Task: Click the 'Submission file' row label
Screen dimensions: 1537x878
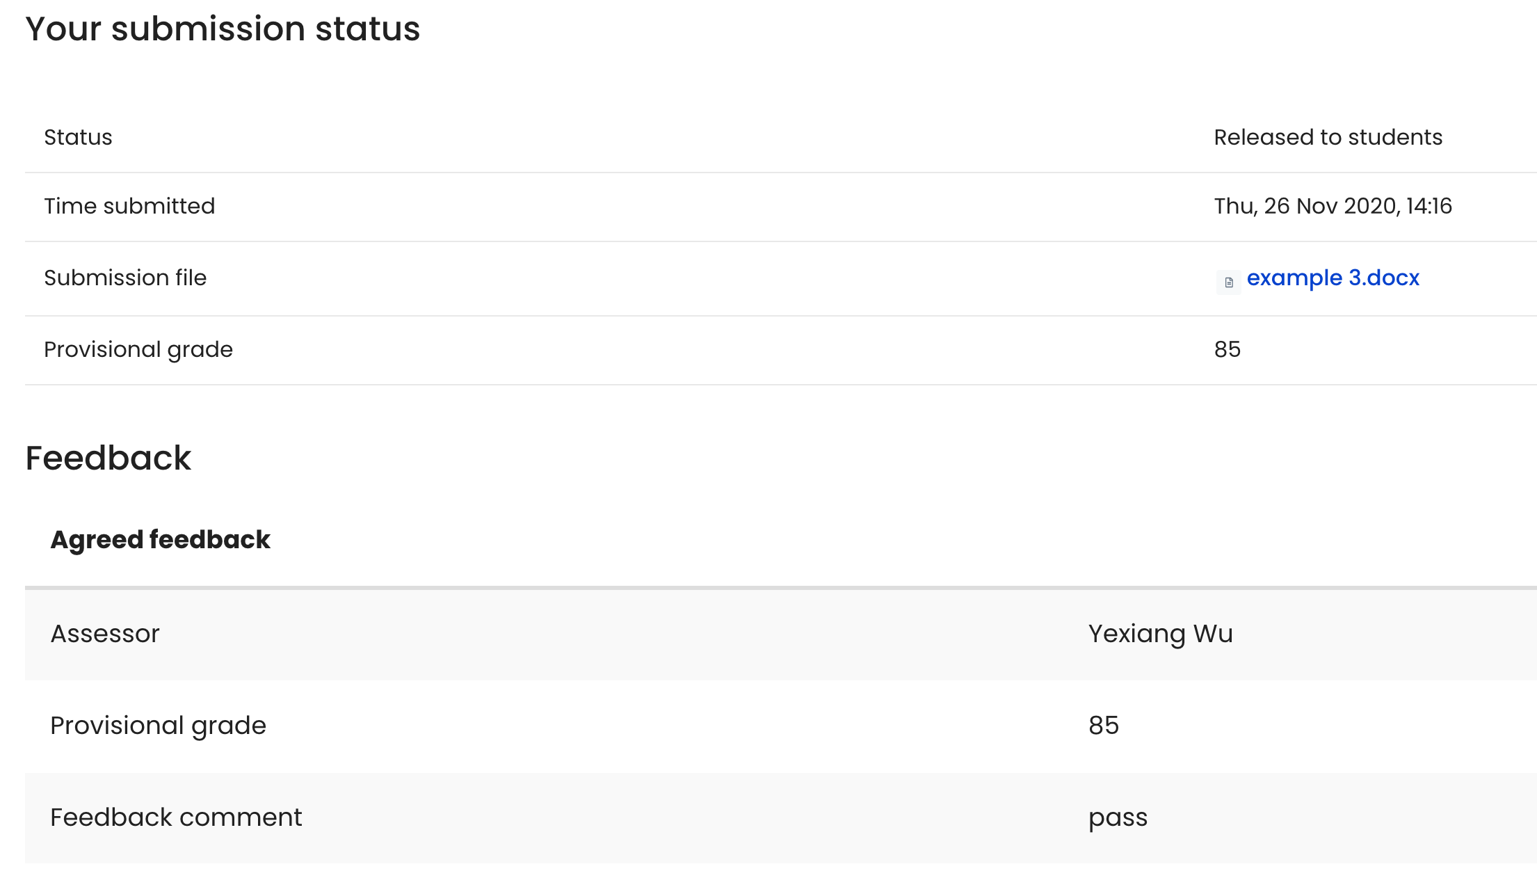Action: [125, 278]
